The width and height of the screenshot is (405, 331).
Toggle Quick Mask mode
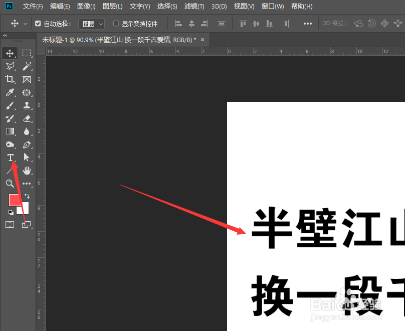pyautogui.click(x=10, y=224)
